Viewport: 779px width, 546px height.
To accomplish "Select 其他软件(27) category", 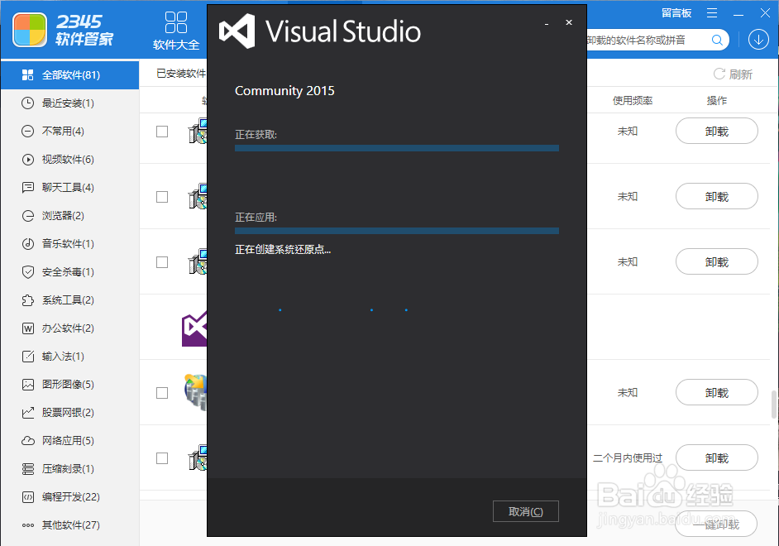I will (69, 525).
